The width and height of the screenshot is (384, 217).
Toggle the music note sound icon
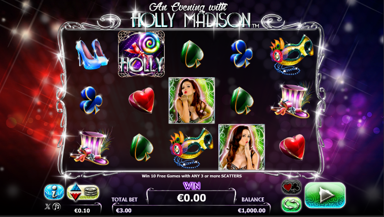[57, 207]
